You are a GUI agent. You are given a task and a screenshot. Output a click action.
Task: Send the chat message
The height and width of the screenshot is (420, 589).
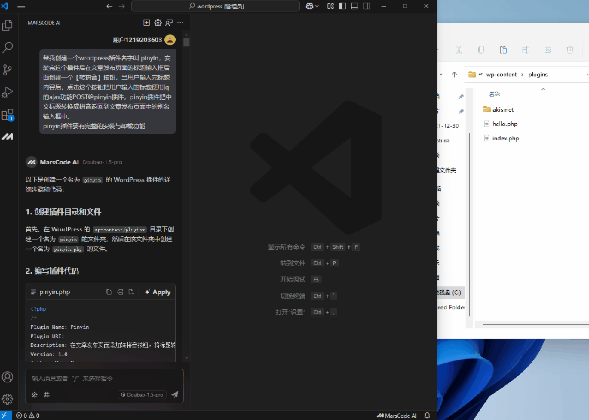175,394
